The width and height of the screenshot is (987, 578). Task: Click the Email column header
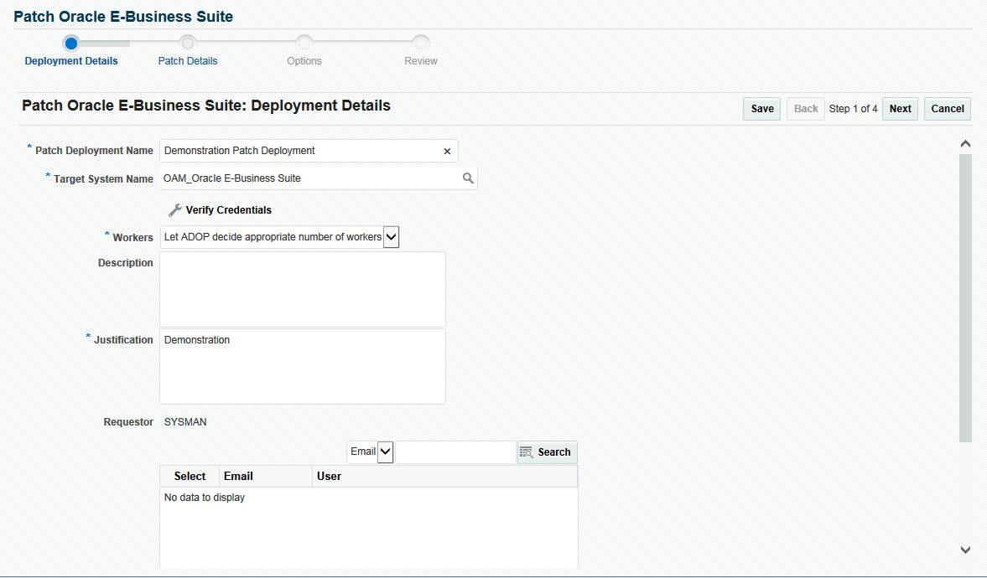point(266,476)
